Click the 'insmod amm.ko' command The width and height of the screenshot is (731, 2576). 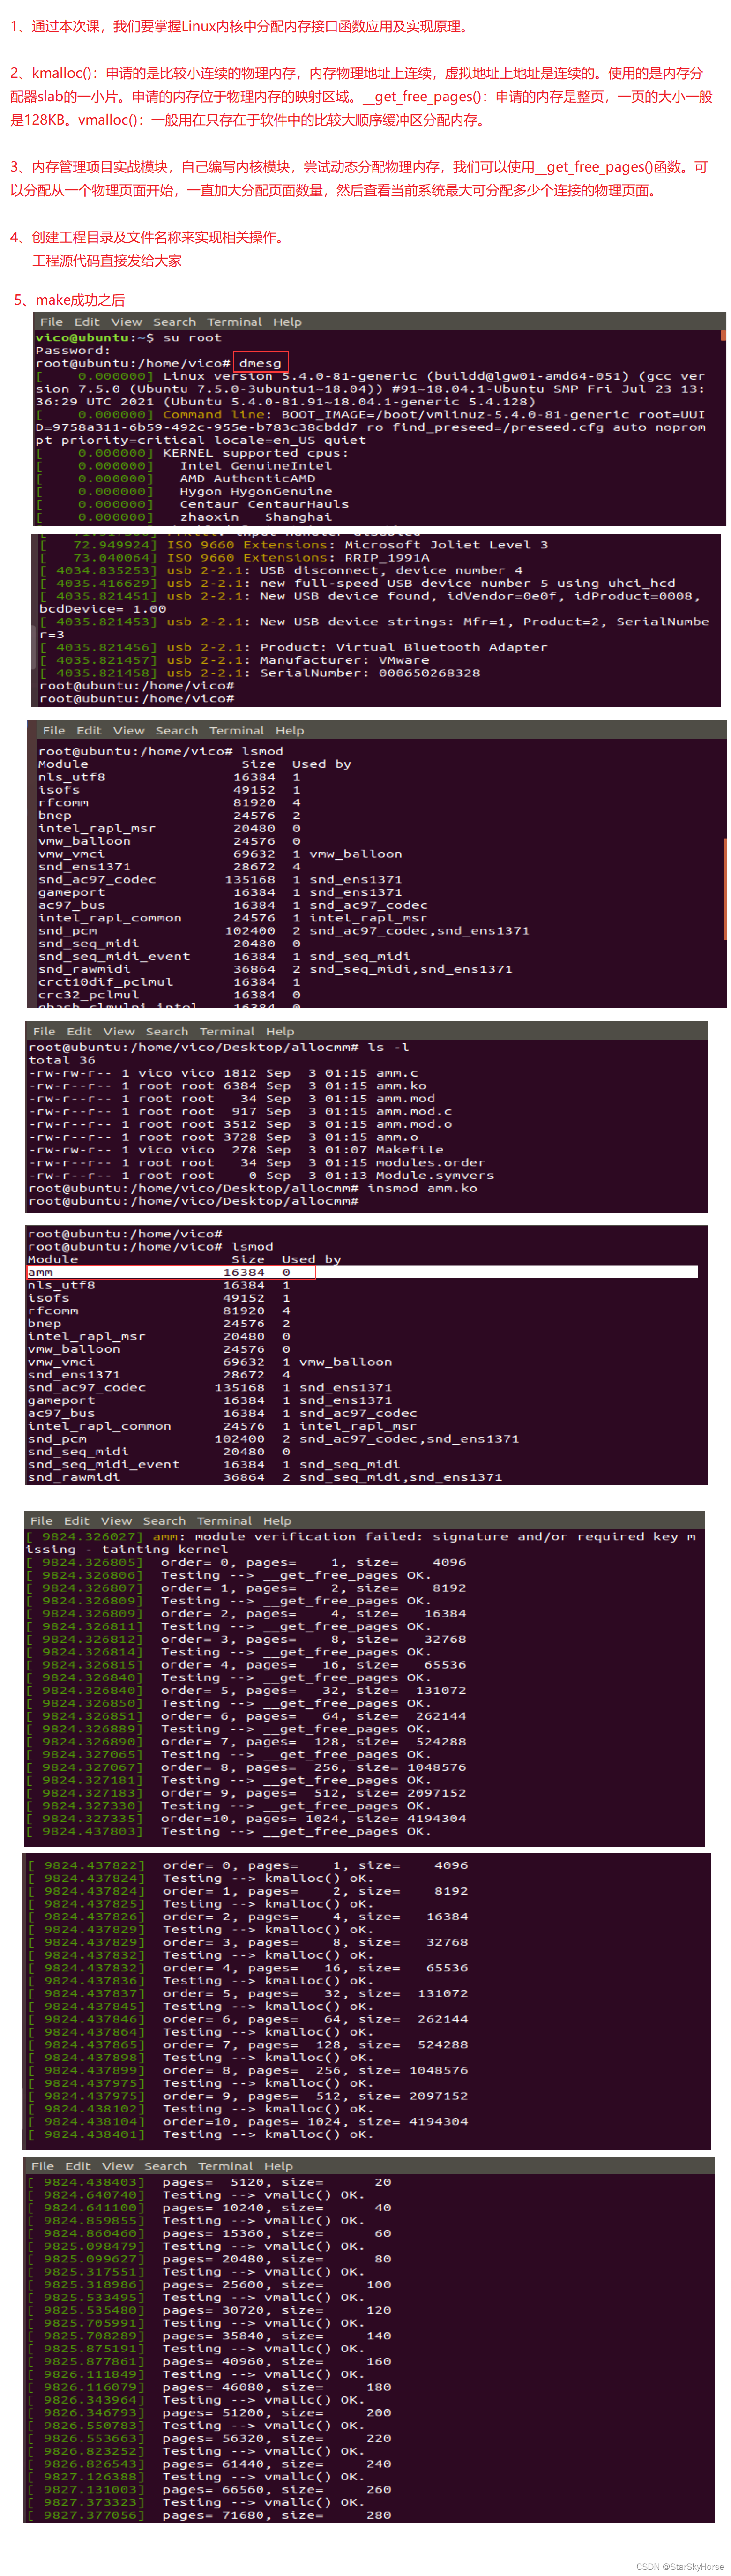click(422, 1188)
